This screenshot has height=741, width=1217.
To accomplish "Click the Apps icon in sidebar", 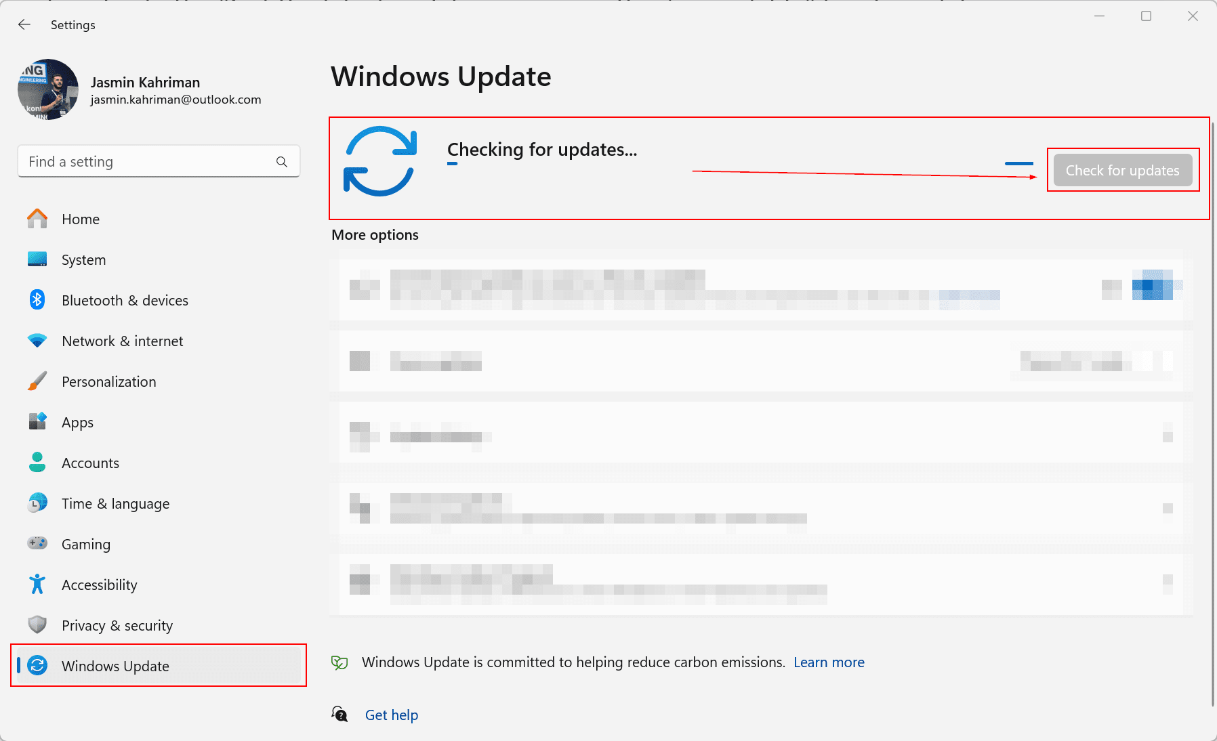I will coord(37,421).
